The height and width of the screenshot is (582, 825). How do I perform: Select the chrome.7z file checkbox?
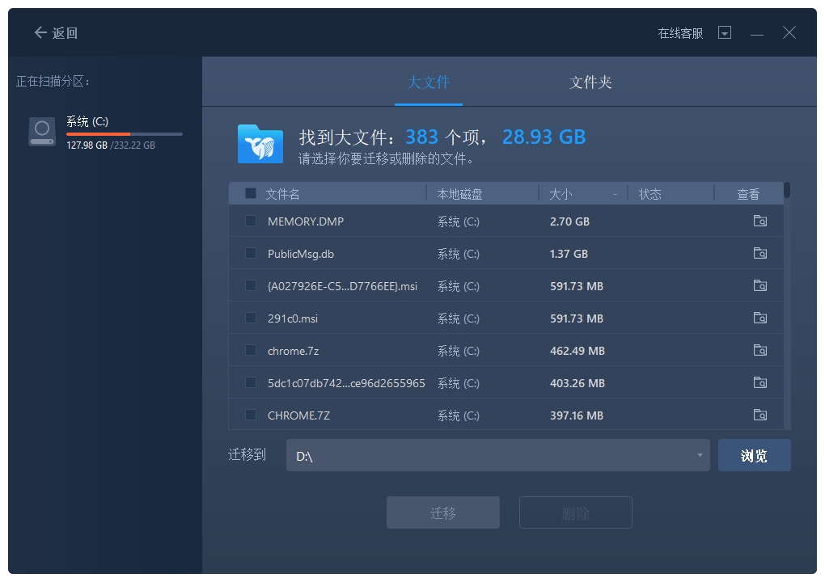[x=251, y=350]
